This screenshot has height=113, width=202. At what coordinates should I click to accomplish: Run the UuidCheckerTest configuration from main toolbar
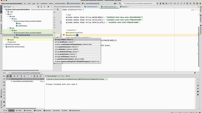tap(157, 3)
